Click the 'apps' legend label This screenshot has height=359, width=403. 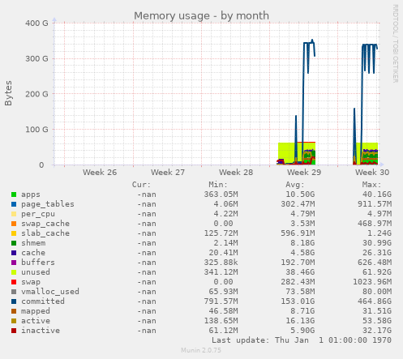click(x=31, y=194)
